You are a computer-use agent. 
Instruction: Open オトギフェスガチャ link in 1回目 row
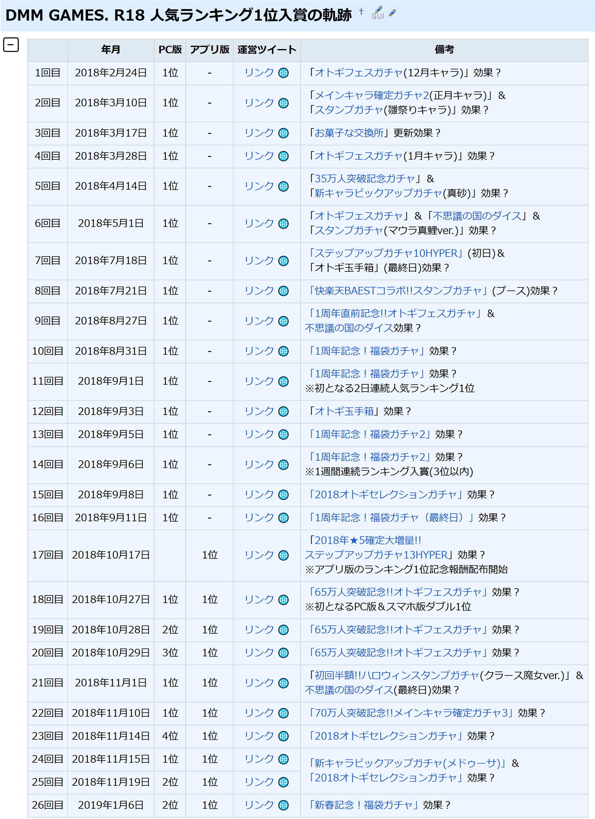coord(358,73)
